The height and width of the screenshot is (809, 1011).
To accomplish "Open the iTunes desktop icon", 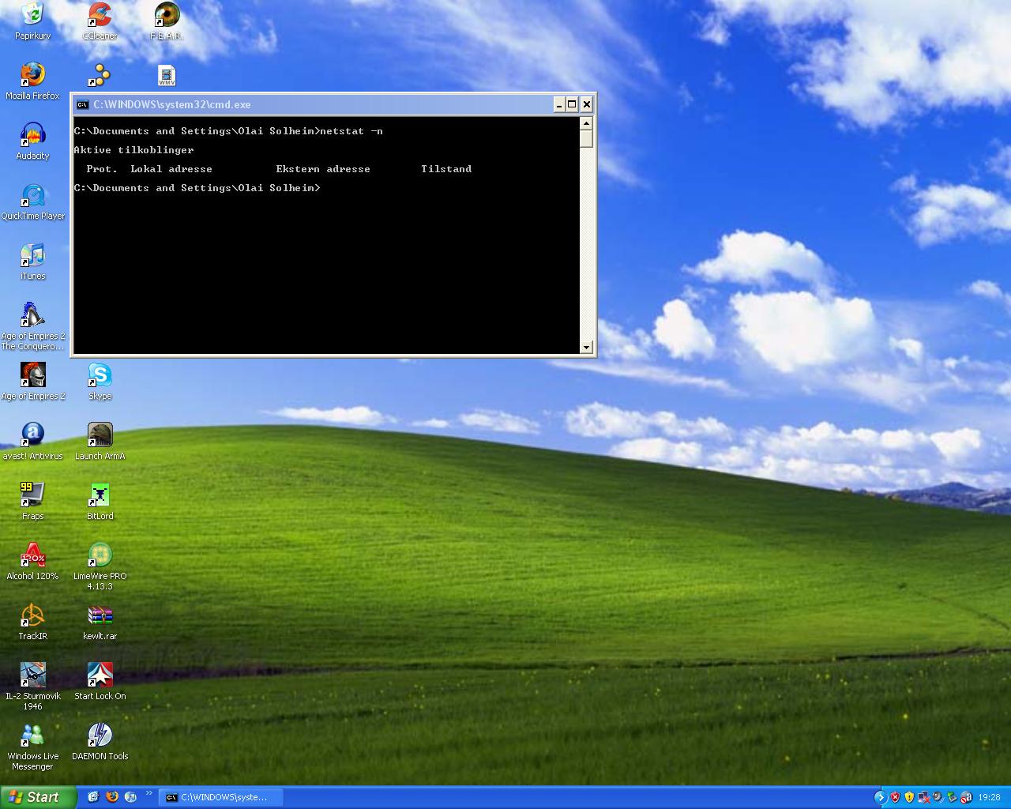I will click(32, 262).
